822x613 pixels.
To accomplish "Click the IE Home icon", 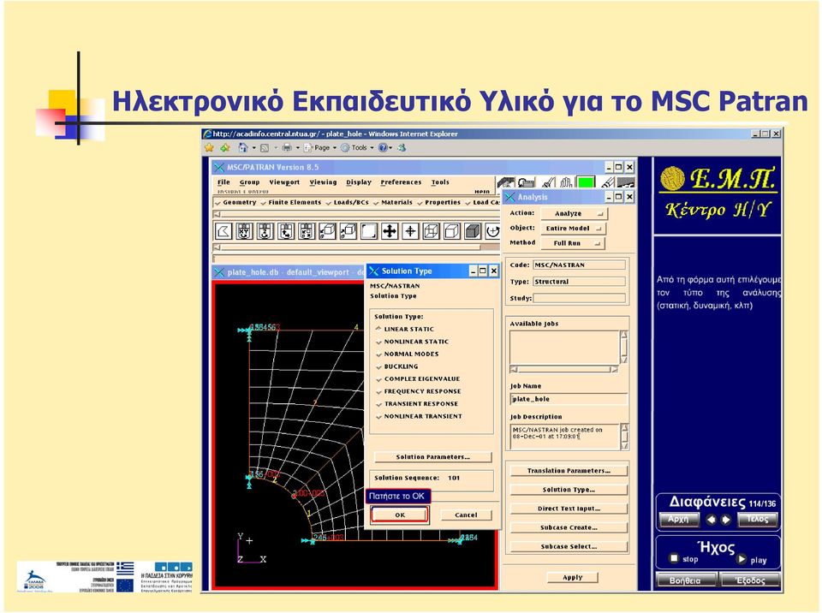I will [x=242, y=148].
